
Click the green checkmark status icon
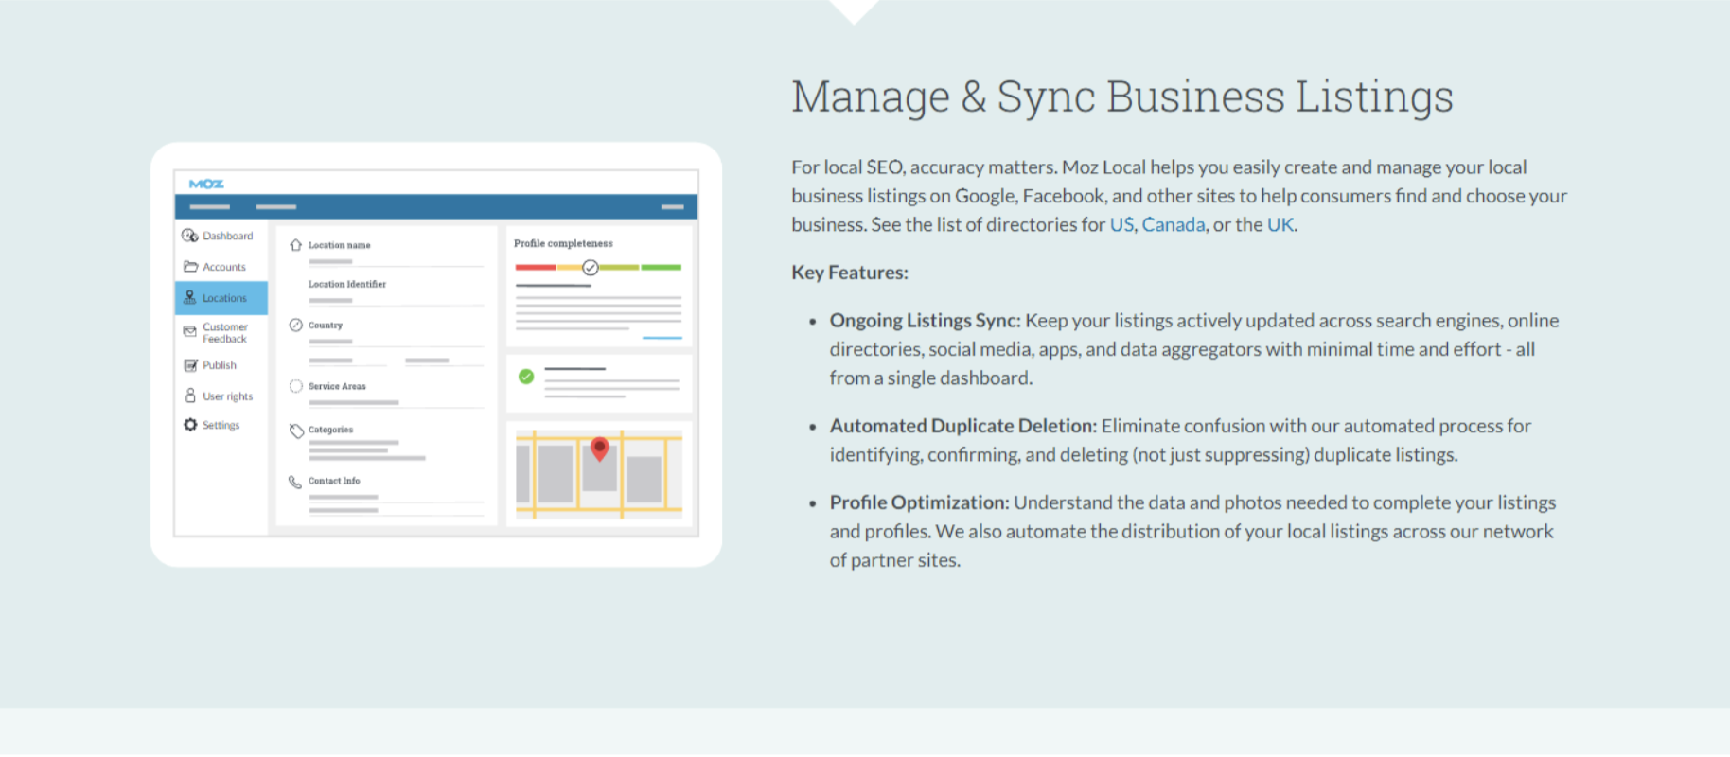click(x=526, y=377)
